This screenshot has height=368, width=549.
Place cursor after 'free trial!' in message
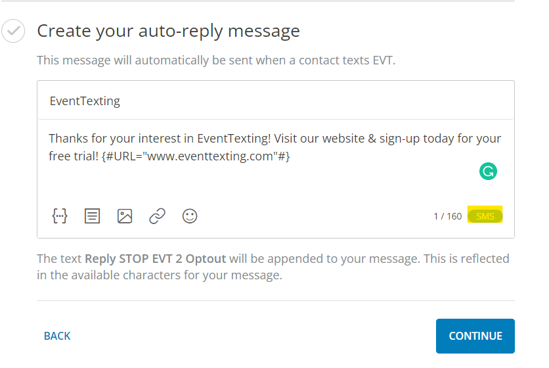tap(99, 156)
